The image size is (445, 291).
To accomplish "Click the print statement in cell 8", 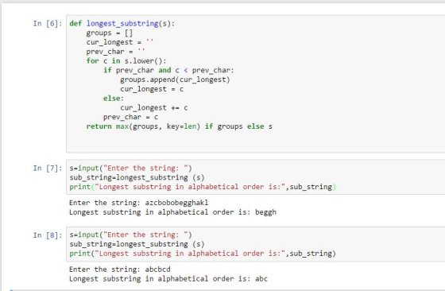I will pos(203,254).
